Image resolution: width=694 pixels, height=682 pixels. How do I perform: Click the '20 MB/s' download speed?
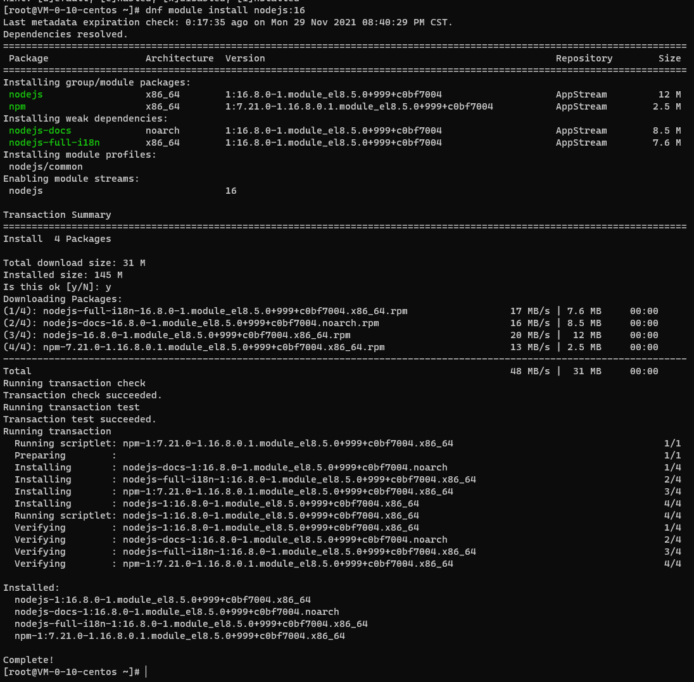530,335
